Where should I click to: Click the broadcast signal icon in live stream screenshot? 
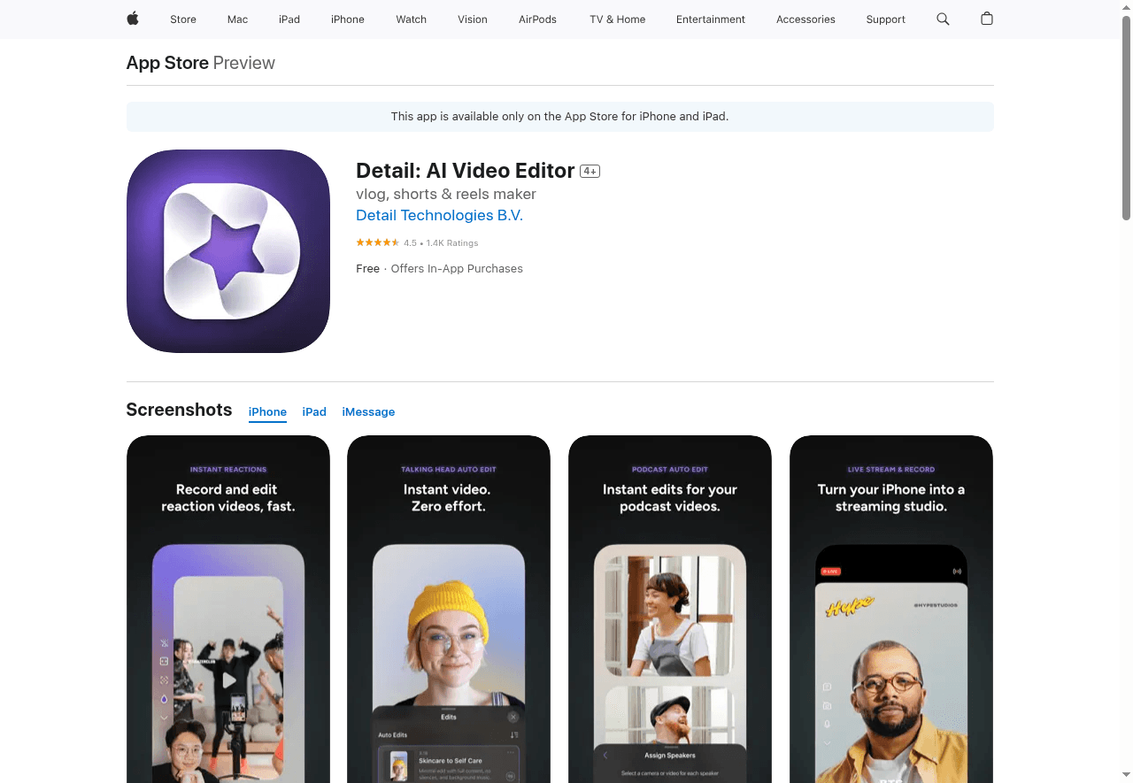pos(957,572)
